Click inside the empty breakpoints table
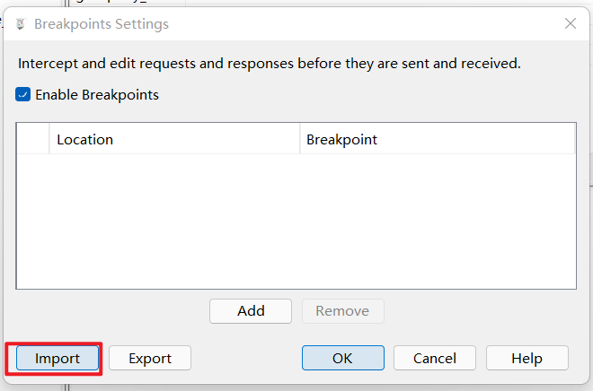This screenshot has width=593, height=391. tap(296, 222)
